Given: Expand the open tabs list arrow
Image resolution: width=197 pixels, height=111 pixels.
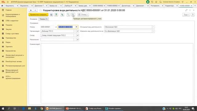Looking at the screenshot, I should click(195, 6).
